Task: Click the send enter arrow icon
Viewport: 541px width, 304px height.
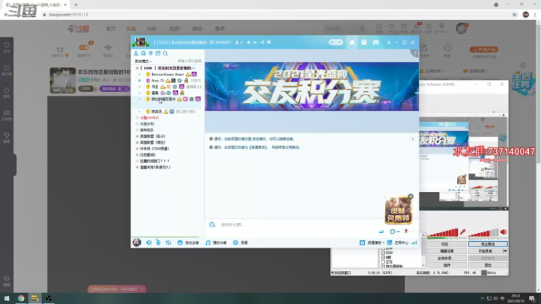Action: pyautogui.click(x=381, y=232)
